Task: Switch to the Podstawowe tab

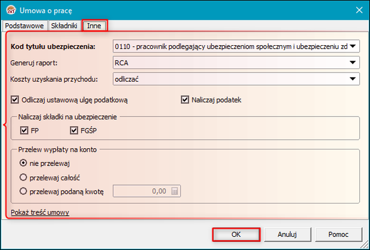Action: [24, 26]
